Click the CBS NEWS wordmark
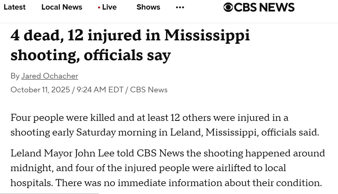The image size is (338, 194). point(264,7)
